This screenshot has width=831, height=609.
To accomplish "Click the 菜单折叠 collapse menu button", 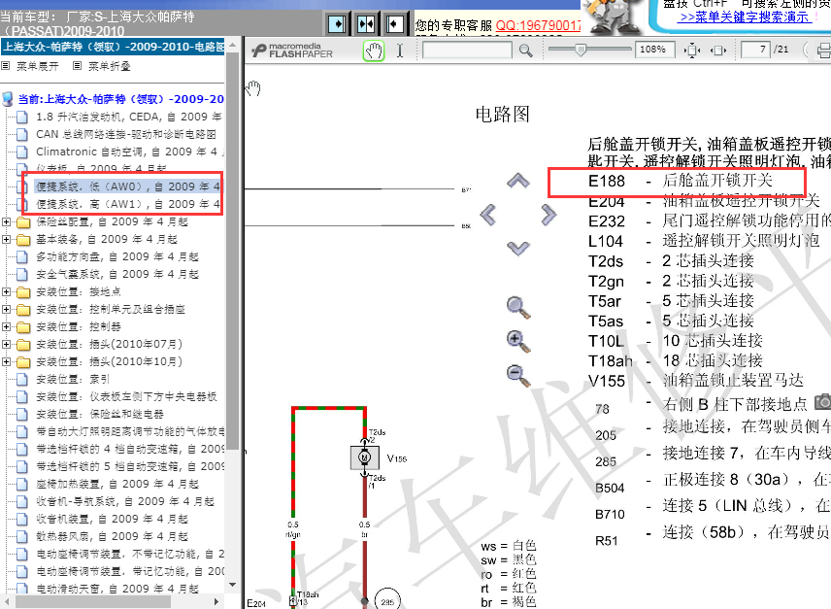I will point(102,66).
